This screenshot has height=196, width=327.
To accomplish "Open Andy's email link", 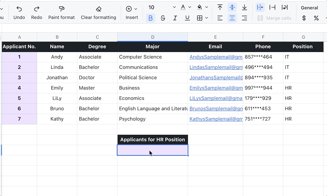I will pos(216,57).
